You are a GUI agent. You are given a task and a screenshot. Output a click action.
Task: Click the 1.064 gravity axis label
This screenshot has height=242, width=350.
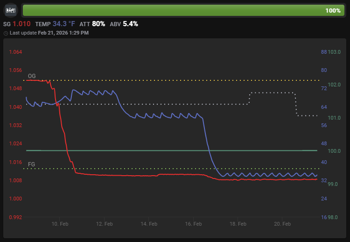(15, 52)
